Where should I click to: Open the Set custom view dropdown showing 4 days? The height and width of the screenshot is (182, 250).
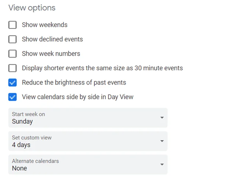tap(88, 141)
